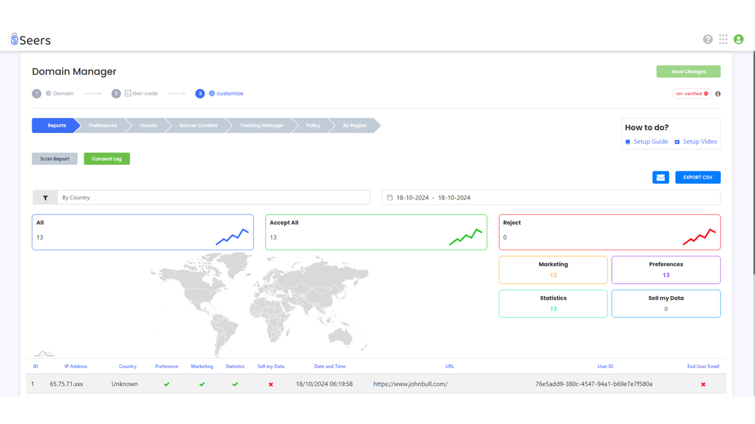
Task: Click the page vertical scrollbar
Action: tap(753, 163)
